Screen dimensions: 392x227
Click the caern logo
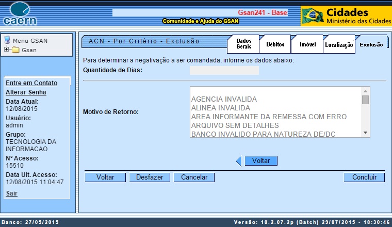tap(20, 14)
